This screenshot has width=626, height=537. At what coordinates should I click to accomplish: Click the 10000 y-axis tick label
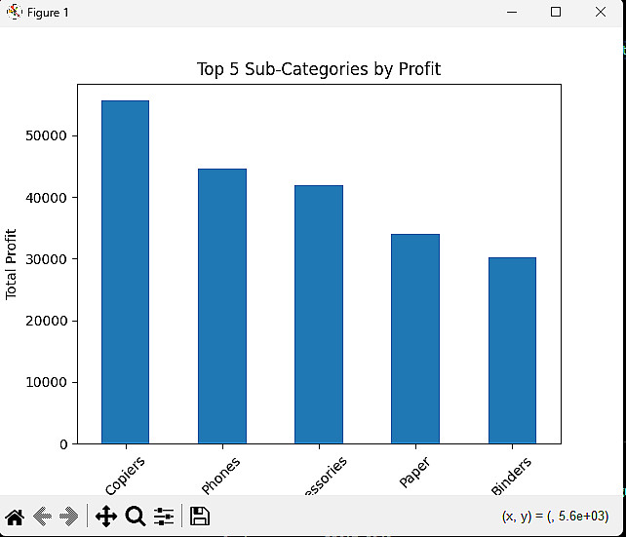pos(46,382)
